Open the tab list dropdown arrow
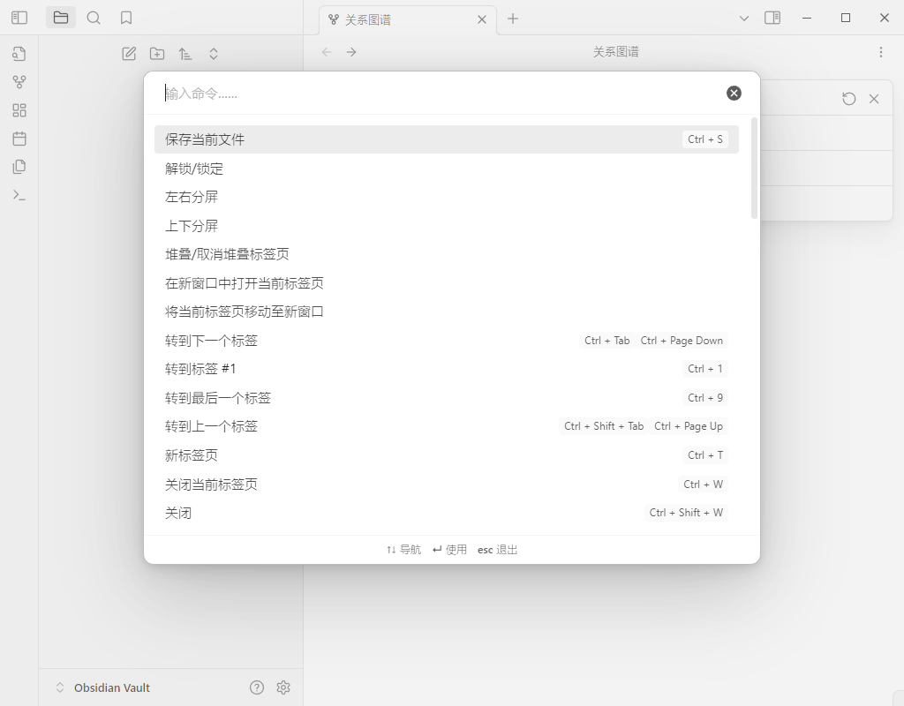This screenshot has height=706, width=904. (x=744, y=17)
